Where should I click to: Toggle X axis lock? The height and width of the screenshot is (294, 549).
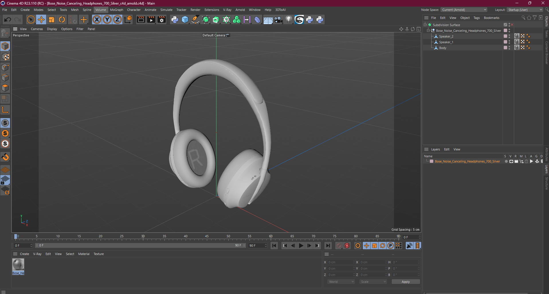[x=97, y=19]
